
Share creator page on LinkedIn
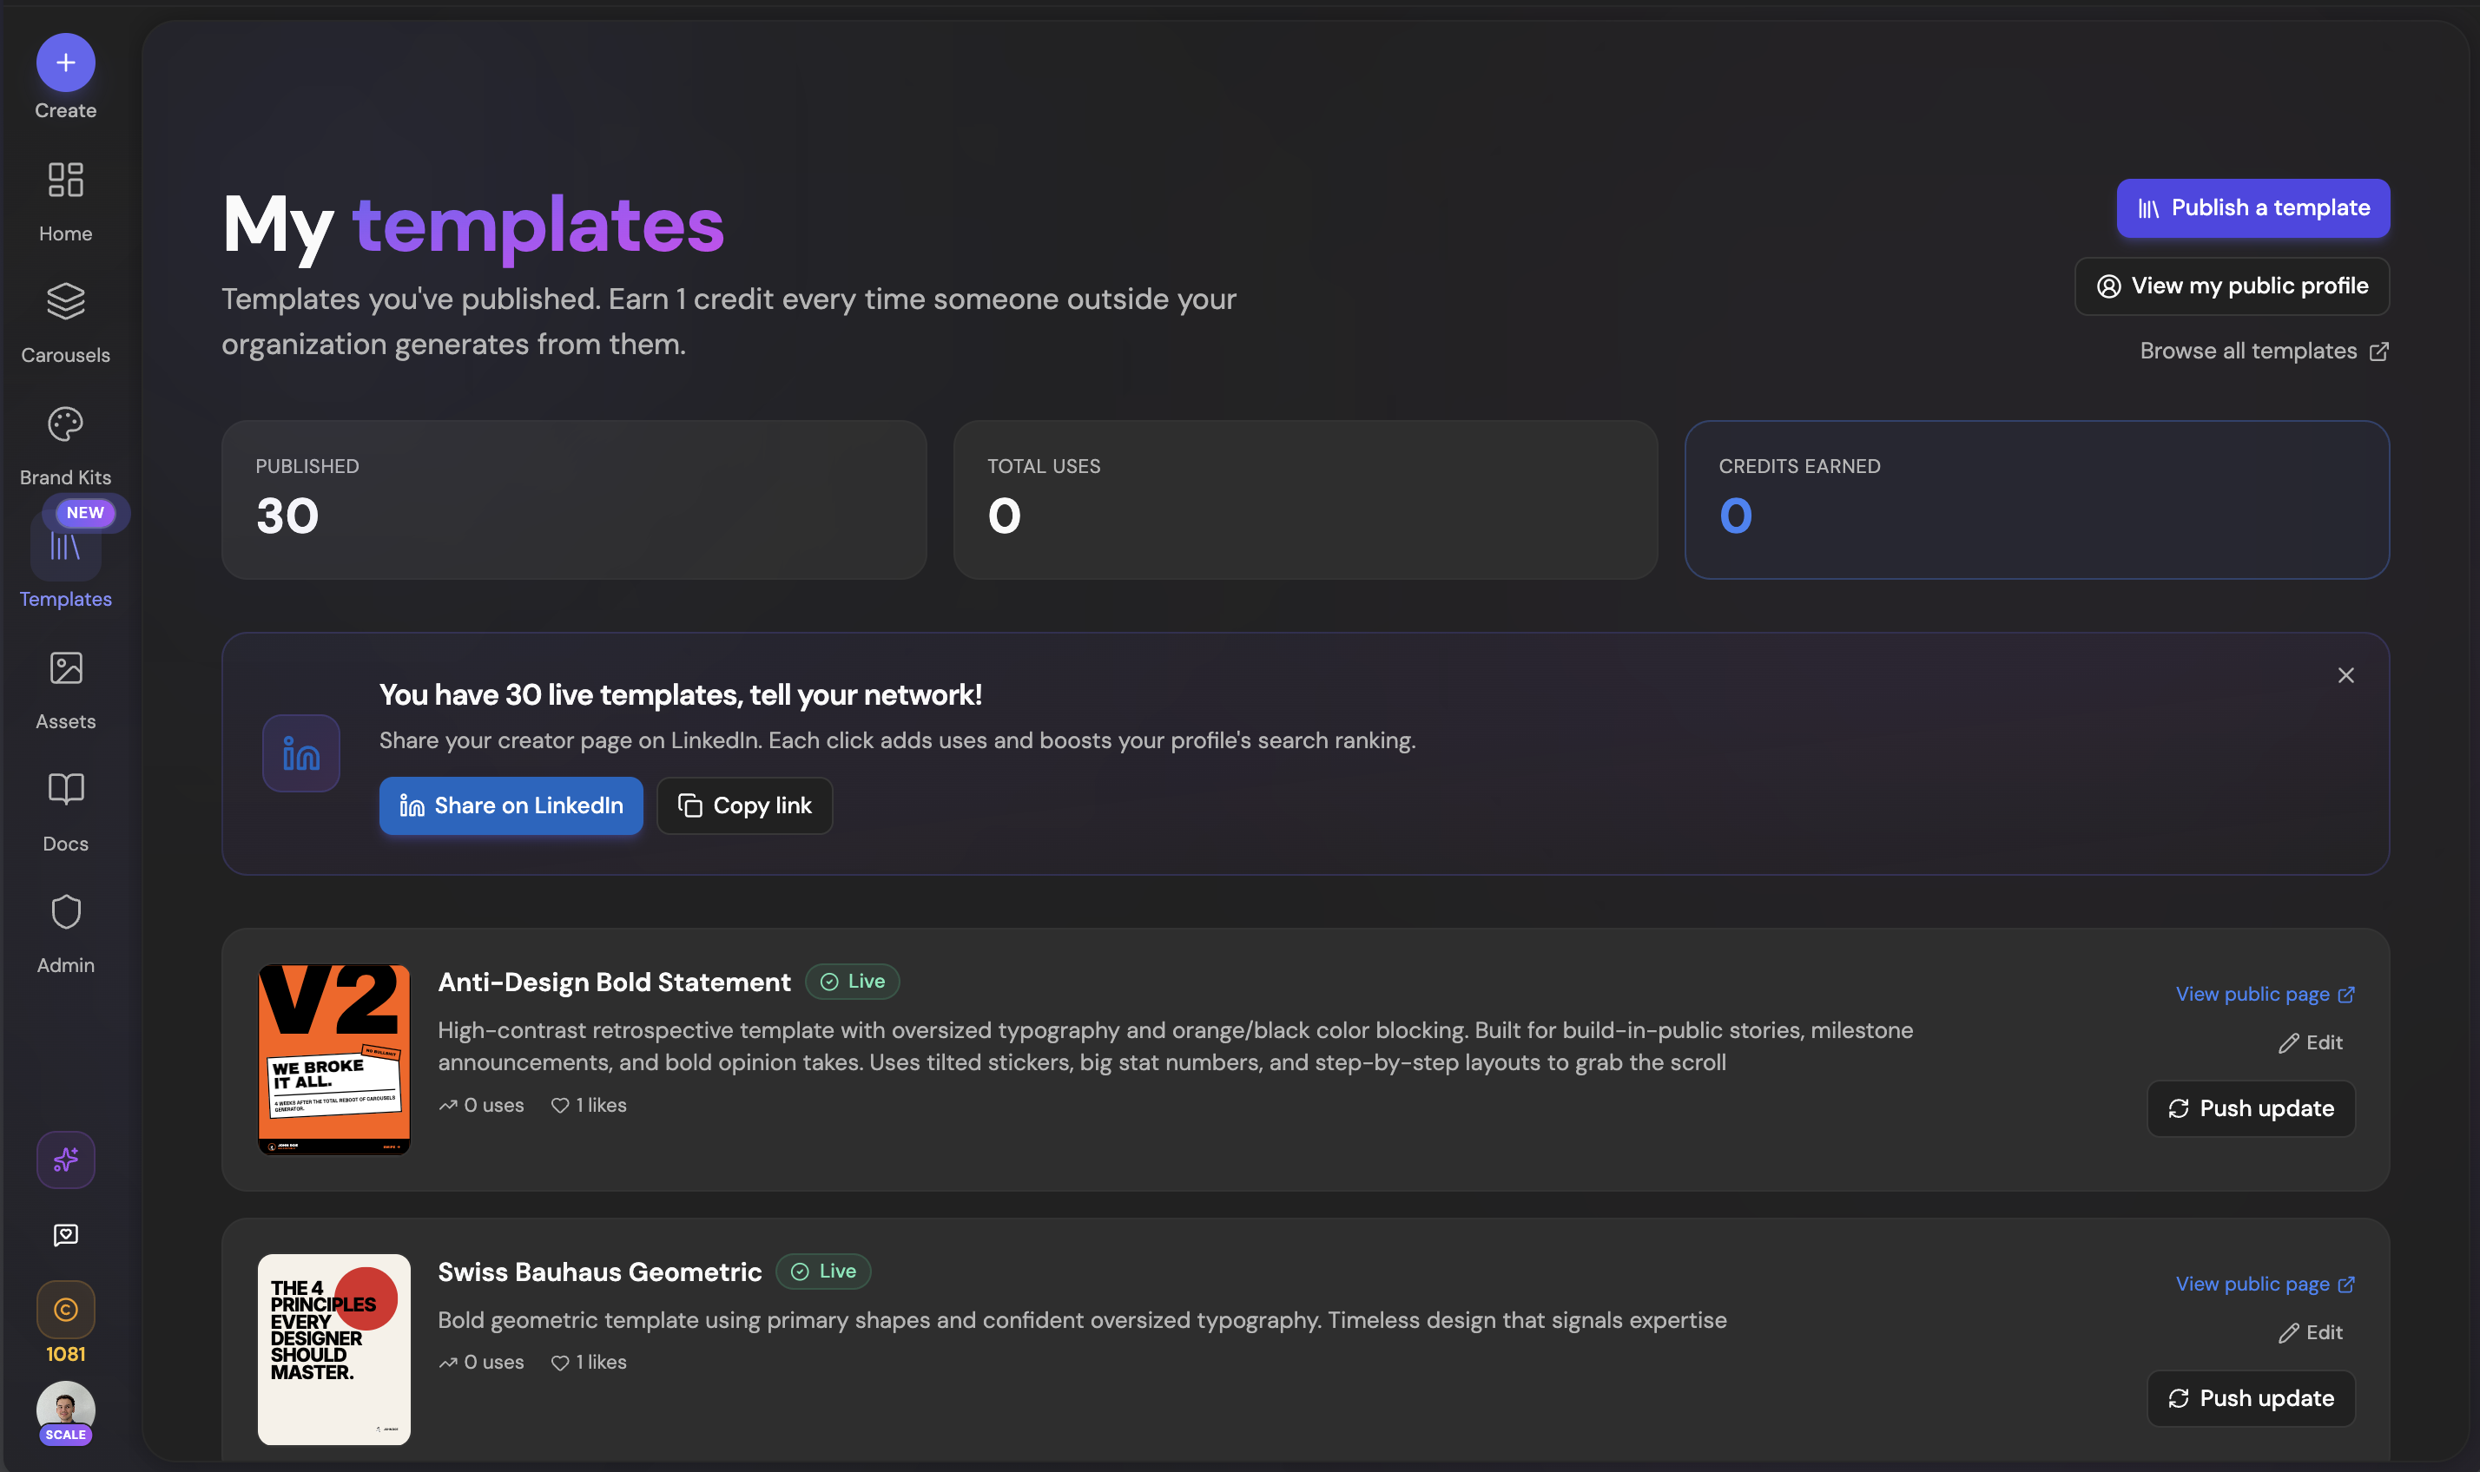510,805
